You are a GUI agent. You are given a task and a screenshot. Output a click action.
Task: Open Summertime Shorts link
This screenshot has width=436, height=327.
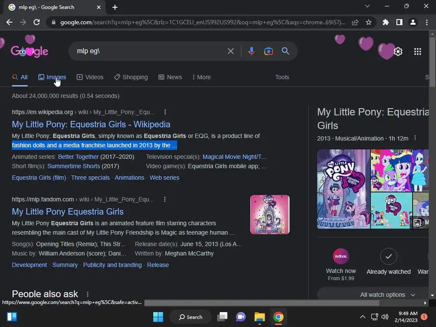[74, 166]
